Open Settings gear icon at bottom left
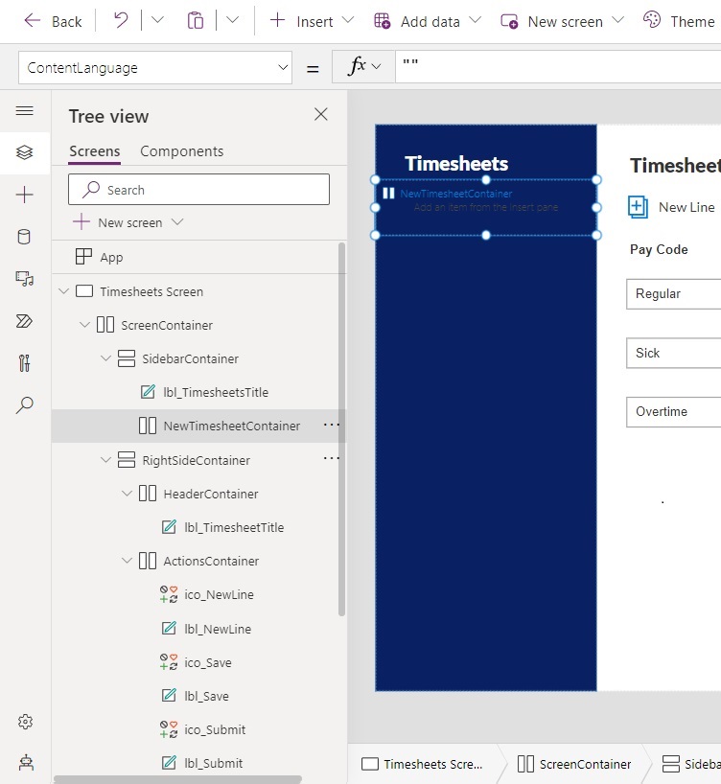Viewport: 721px width, 784px height. [25, 722]
